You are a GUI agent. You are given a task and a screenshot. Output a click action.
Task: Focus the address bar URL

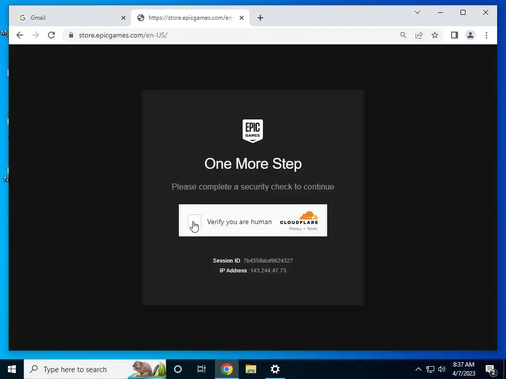pos(123,35)
